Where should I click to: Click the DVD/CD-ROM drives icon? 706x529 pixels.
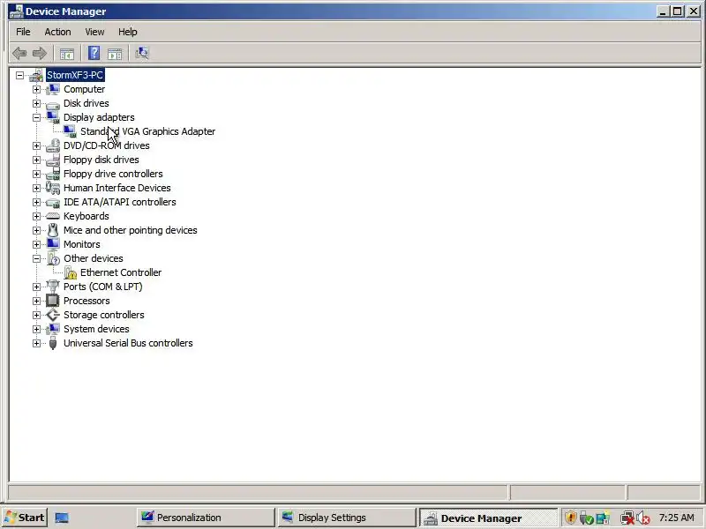pyautogui.click(x=53, y=145)
